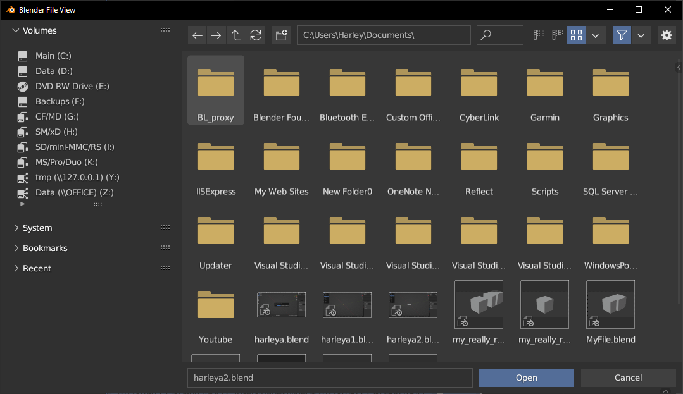
Task: Open the filter settings dropdown
Action: point(641,35)
